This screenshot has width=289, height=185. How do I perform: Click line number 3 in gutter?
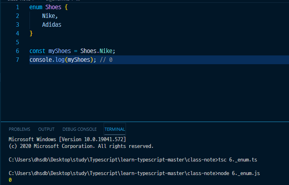18,25
